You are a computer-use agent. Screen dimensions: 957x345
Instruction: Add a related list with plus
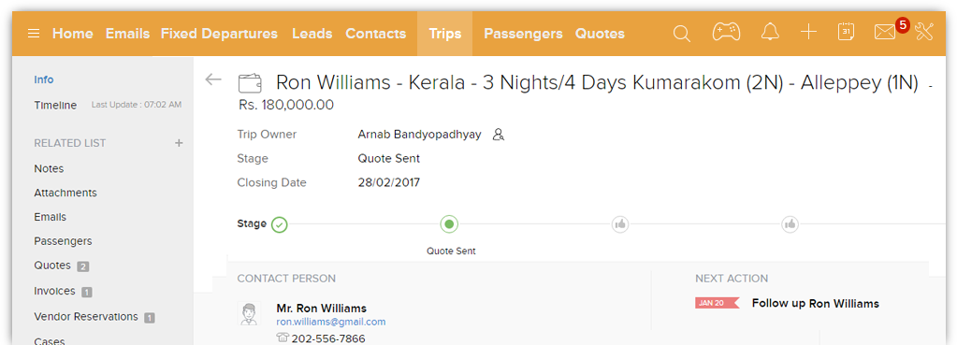click(x=179, y=143)
